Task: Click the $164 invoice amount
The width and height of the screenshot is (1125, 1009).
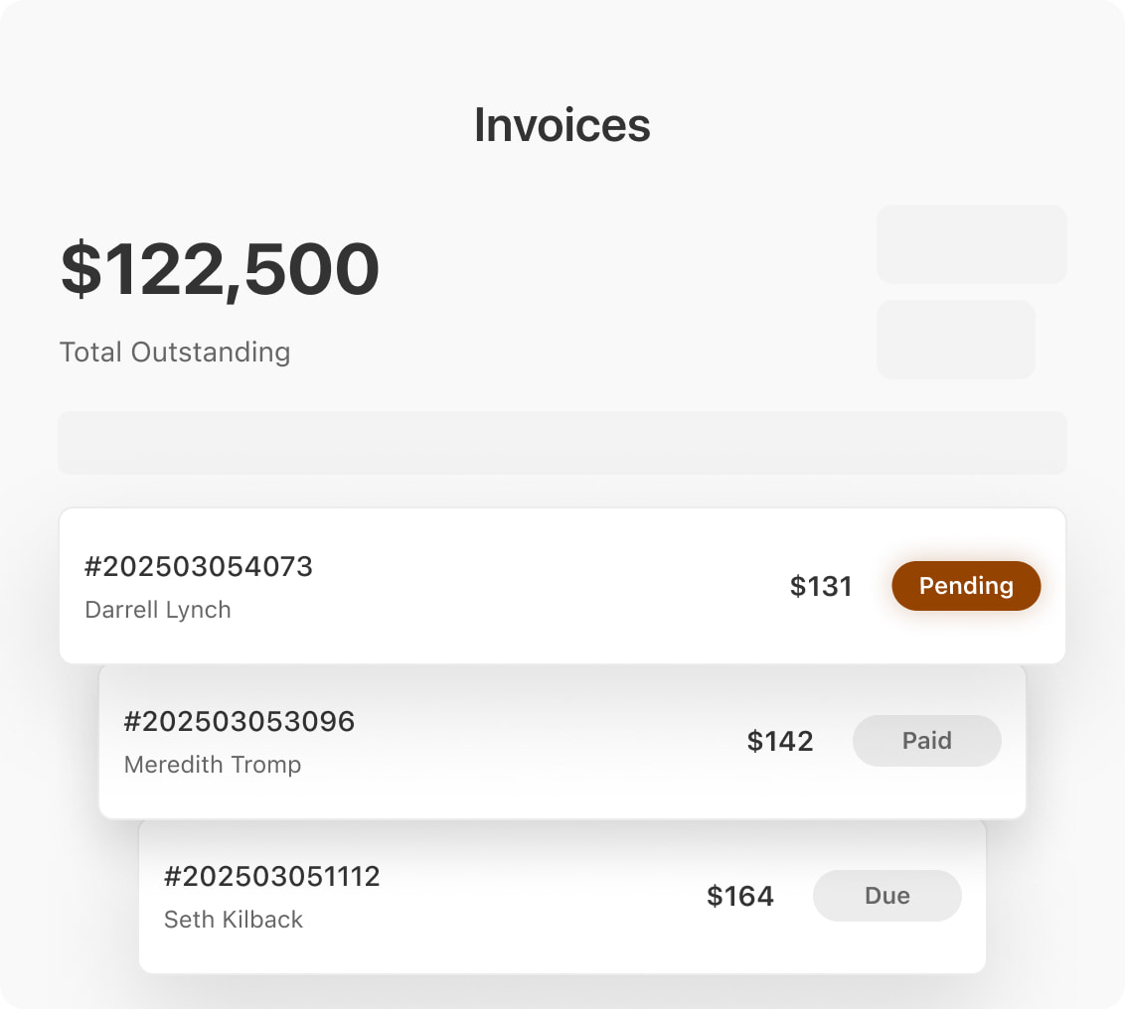Action: pyautogui.click(x=739, y=897)
